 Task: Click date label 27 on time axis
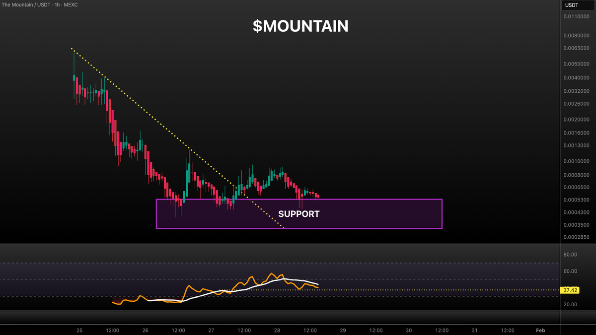coord(211,330)
